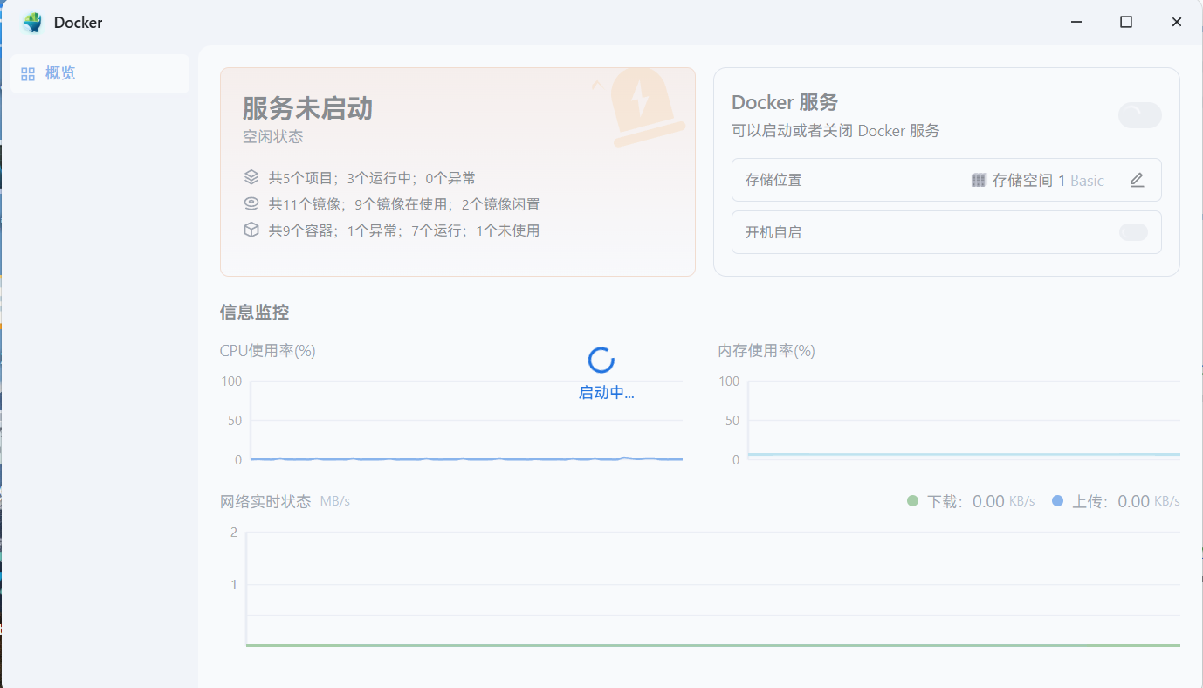
Task: Click the 存储空间 1 Basic value
Action: pos(1048,181)
